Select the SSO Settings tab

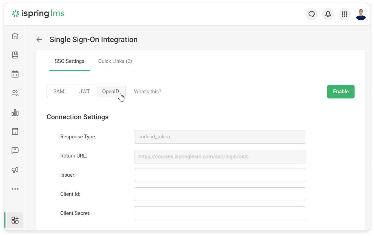tap(70, 61)
